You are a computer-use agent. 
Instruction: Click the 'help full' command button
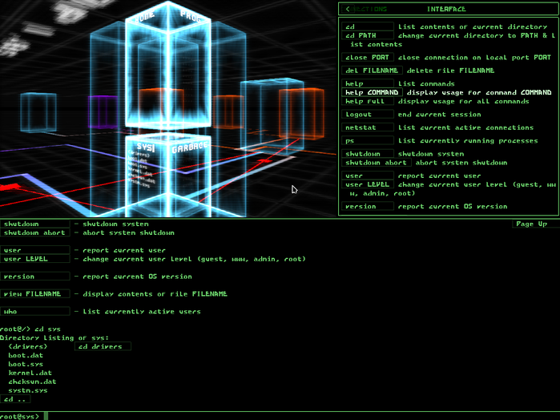pos(368,102)
